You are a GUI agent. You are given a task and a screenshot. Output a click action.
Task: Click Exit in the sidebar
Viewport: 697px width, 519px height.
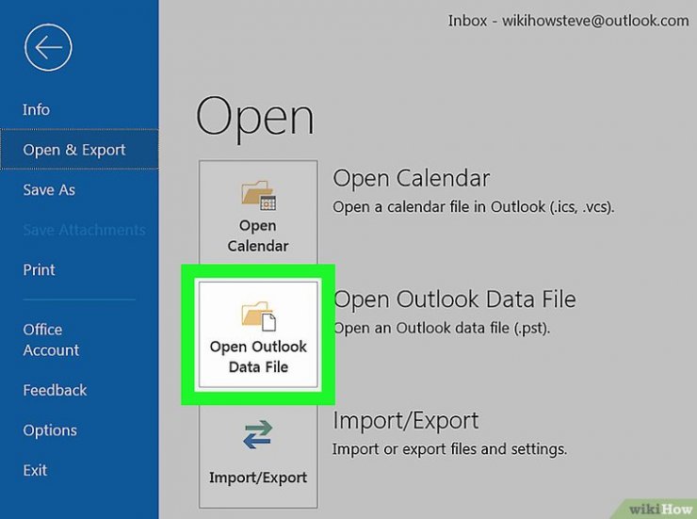[35, 470]
